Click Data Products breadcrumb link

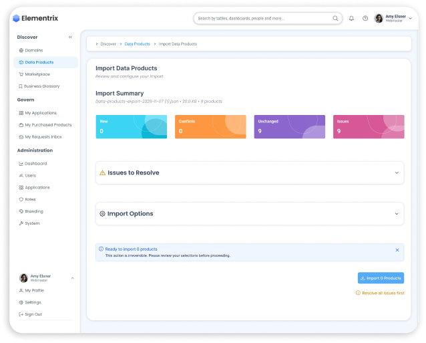(x=137, y=44)
